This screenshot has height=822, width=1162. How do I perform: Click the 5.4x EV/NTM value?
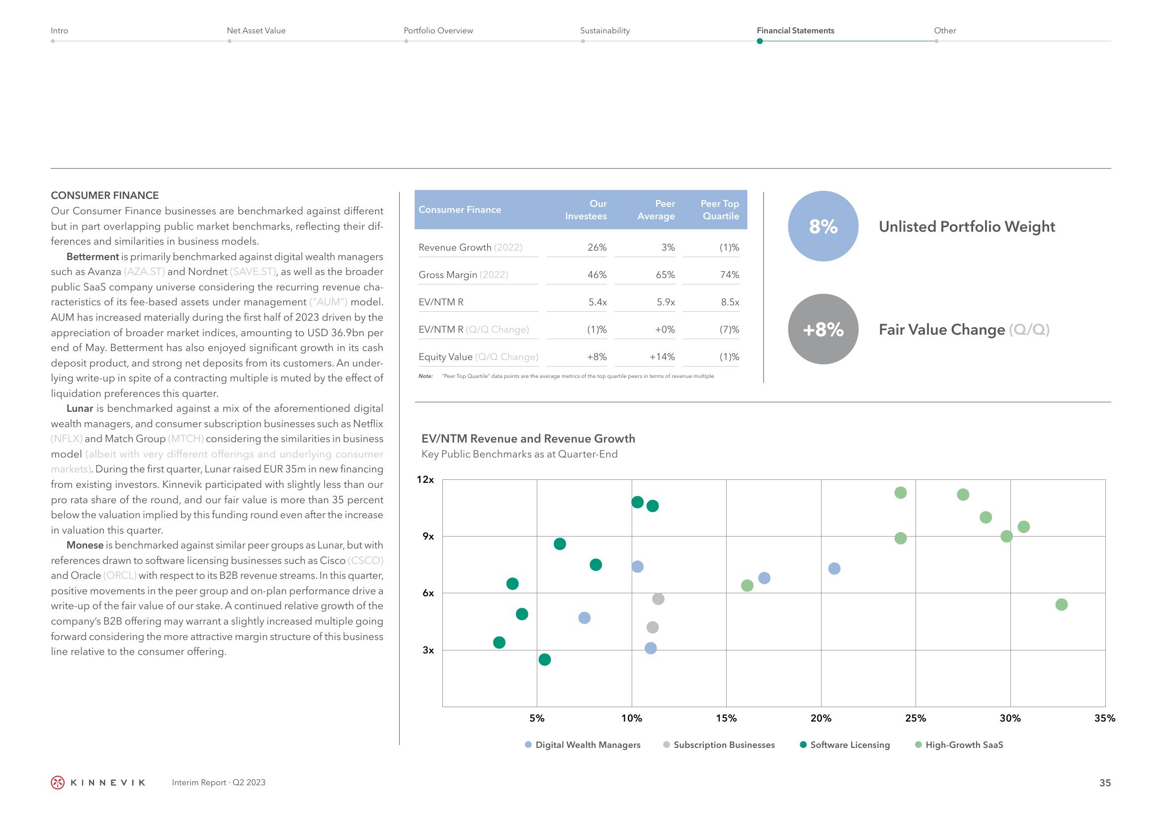coord(598,302)
